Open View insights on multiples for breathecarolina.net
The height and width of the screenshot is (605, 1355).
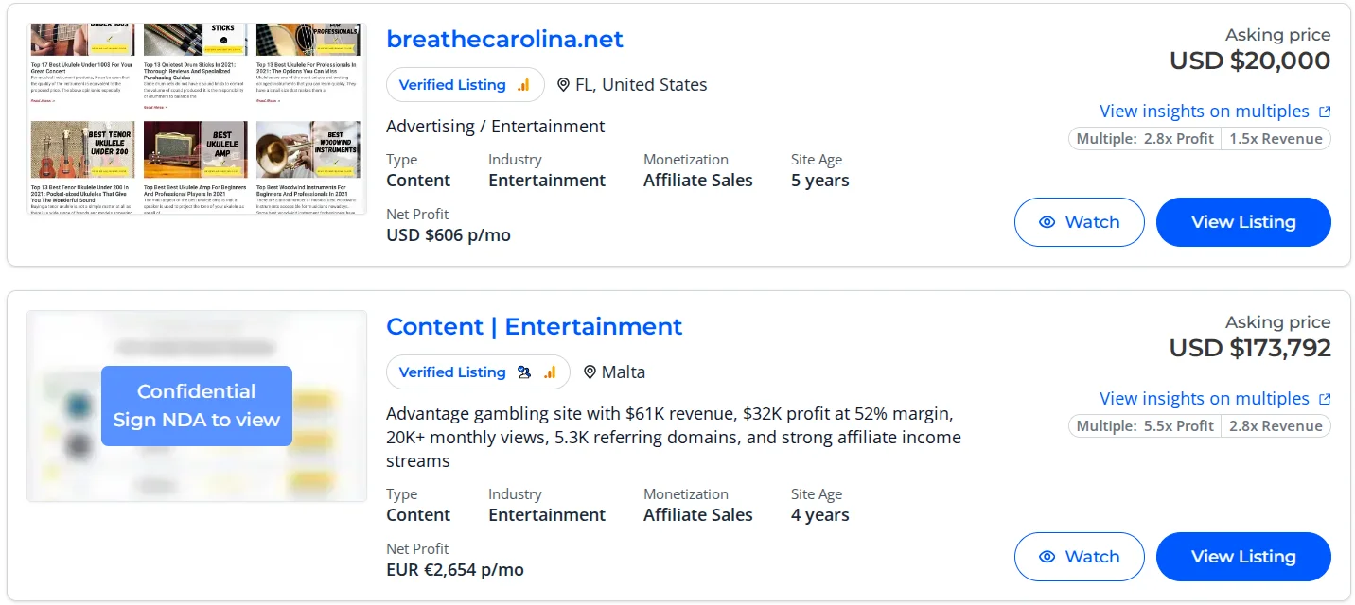point(1204,112)
